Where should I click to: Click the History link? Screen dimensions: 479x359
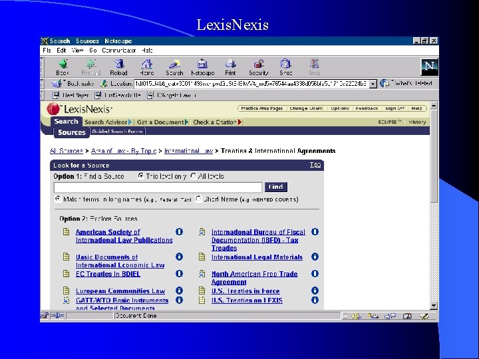coord(417,122)
